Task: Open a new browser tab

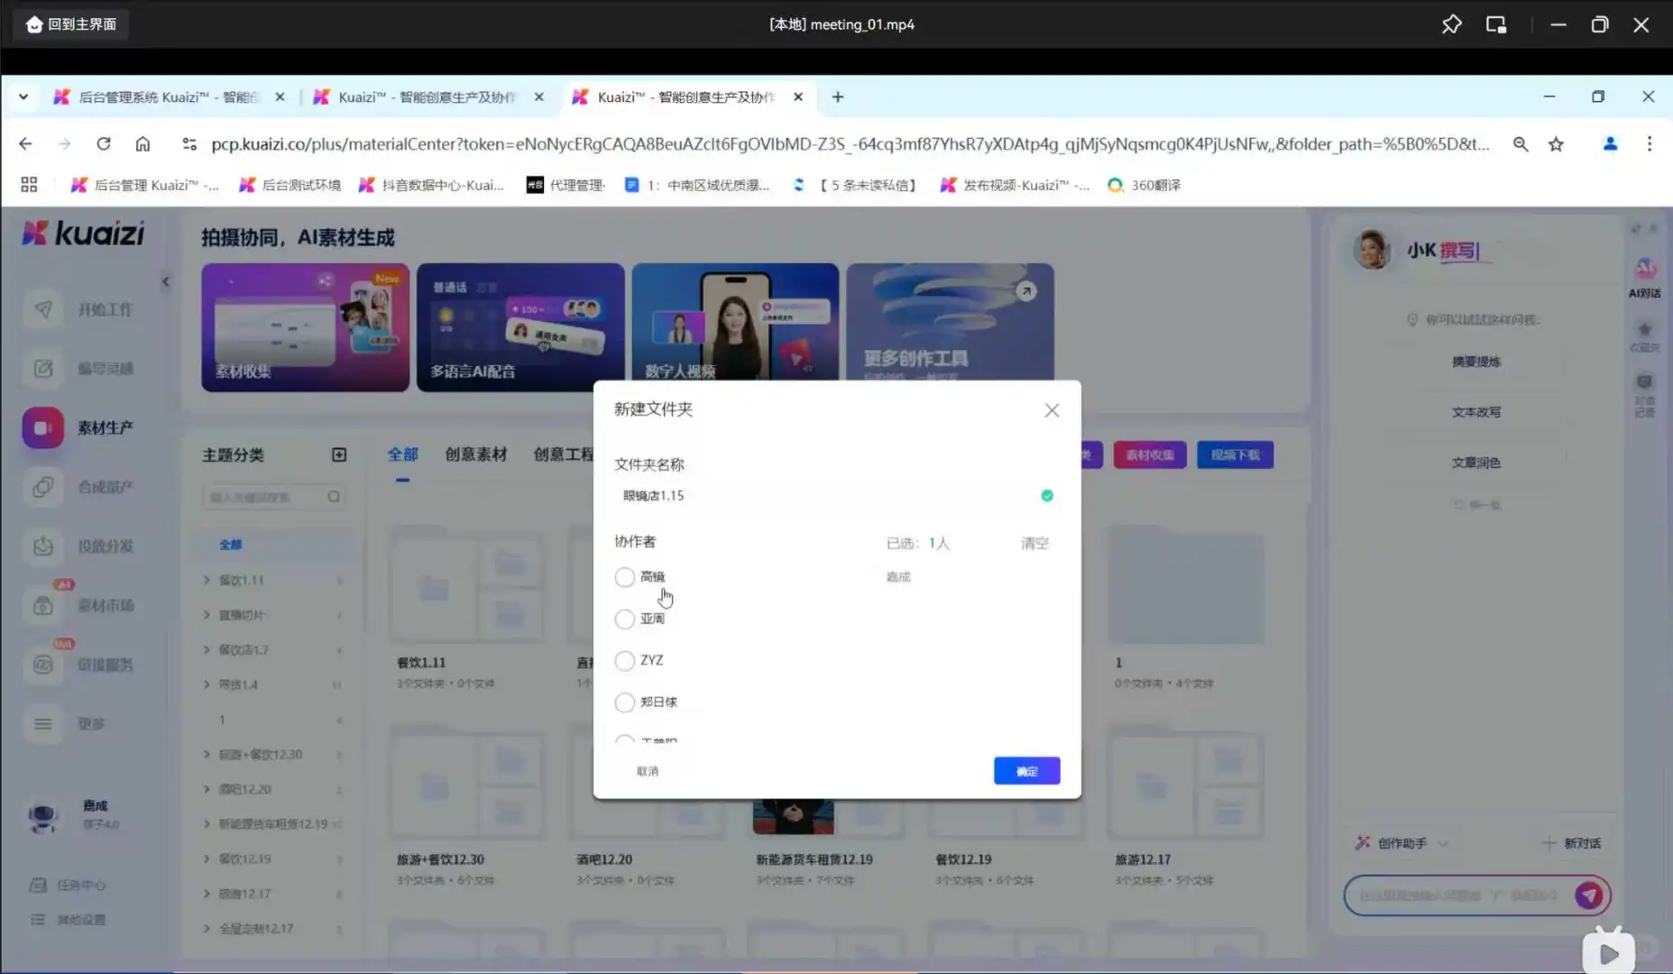Action: (x=838, y=97)
